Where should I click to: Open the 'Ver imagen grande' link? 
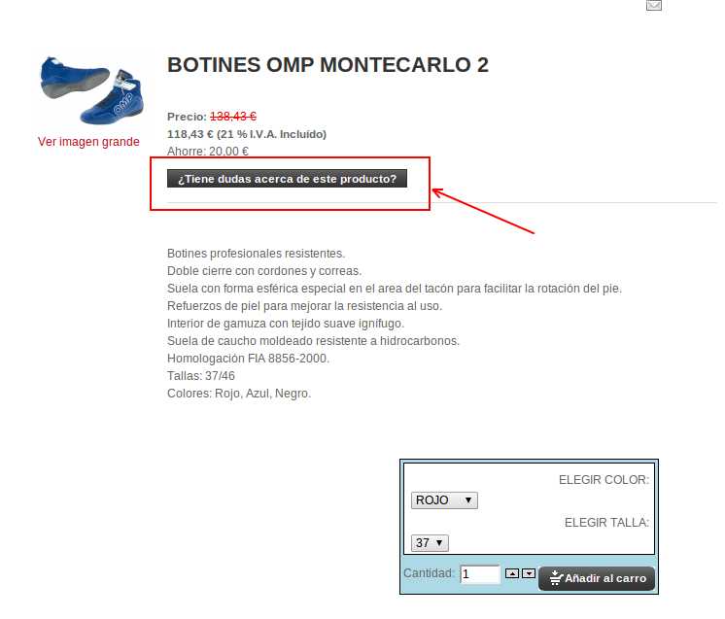88,142
